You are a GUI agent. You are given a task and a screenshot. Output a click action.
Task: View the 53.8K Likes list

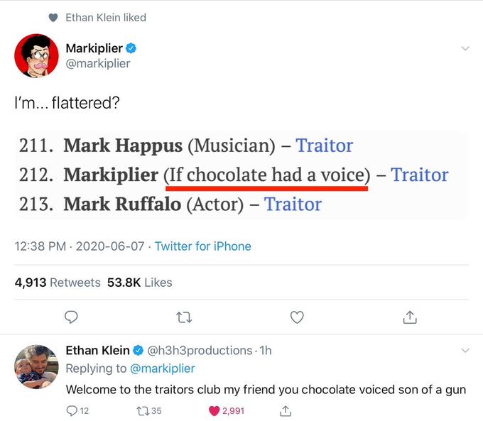pyautogui.click(x=139, y=283)
